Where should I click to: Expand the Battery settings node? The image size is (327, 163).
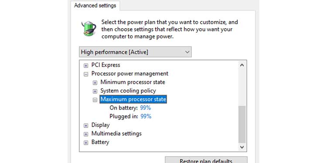click(x=86, y=143)
